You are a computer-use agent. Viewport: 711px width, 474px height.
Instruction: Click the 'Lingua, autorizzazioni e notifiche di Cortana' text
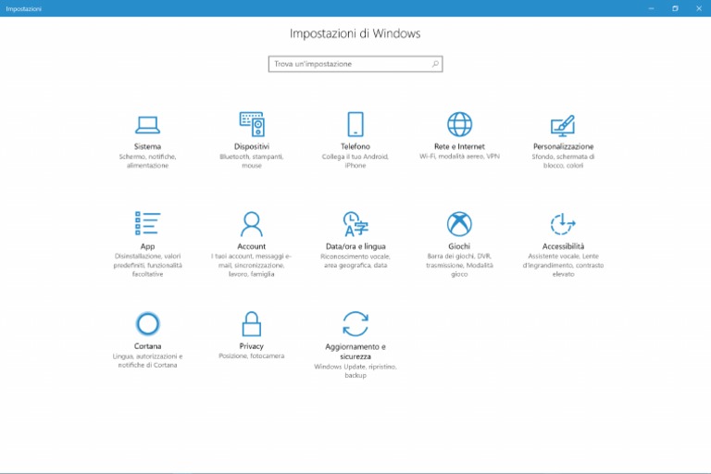pyautogui.click(x=147, y=361)
